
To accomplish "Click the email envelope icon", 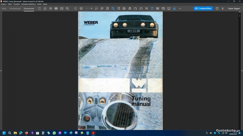I will pos(62,8).
